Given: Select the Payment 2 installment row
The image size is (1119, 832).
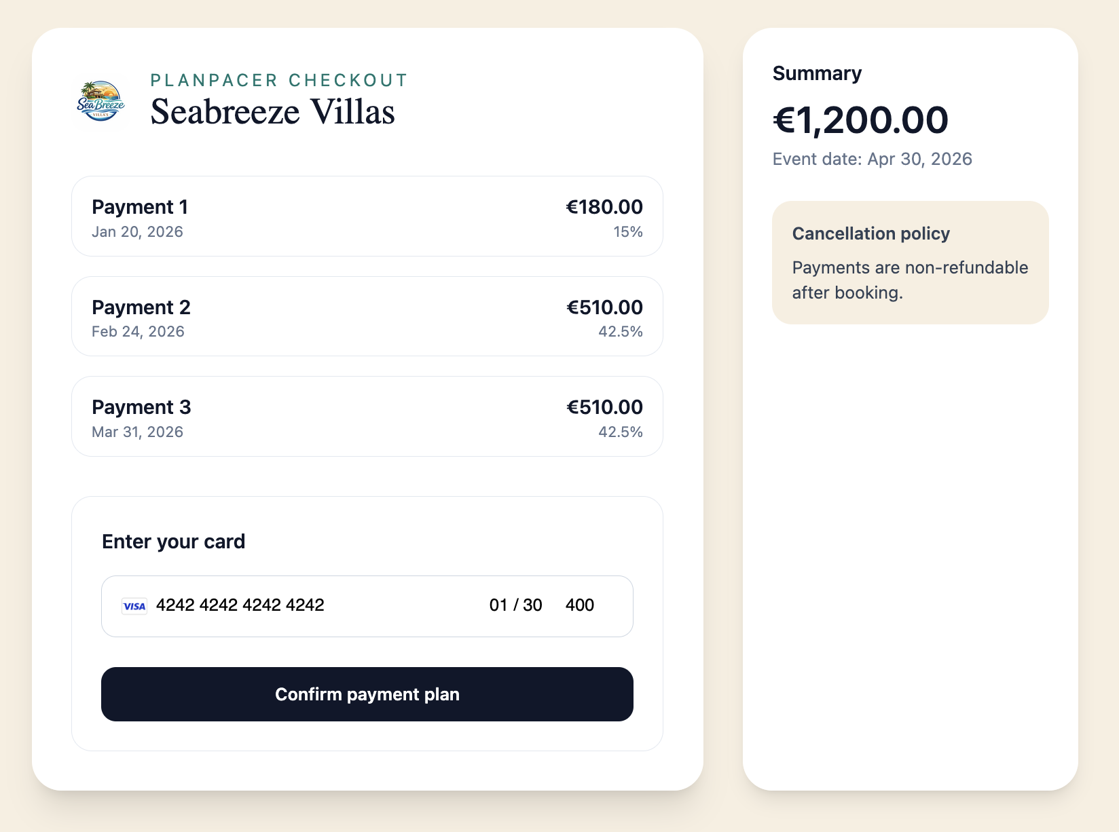Looking at the screenshot, I should 367,316.
